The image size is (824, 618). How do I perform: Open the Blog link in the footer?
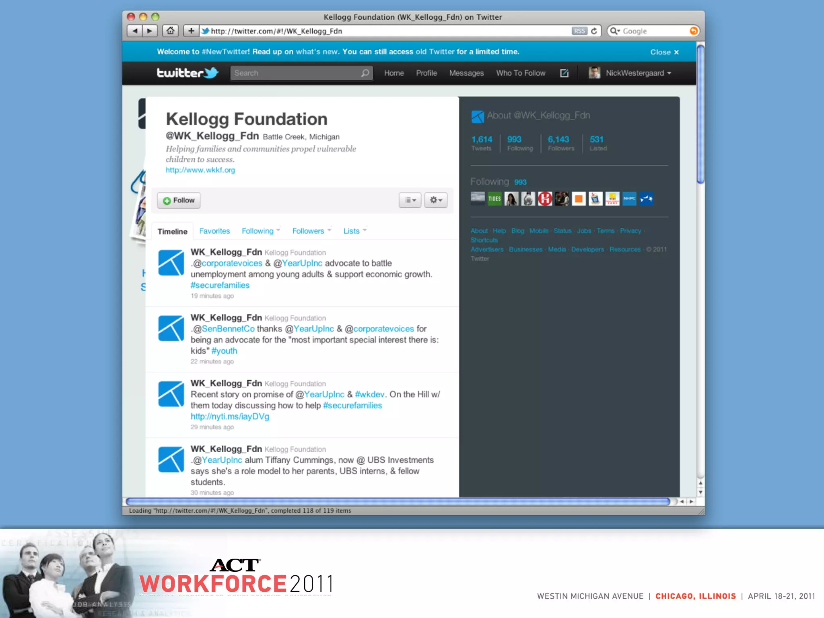(x=518, y=231)
